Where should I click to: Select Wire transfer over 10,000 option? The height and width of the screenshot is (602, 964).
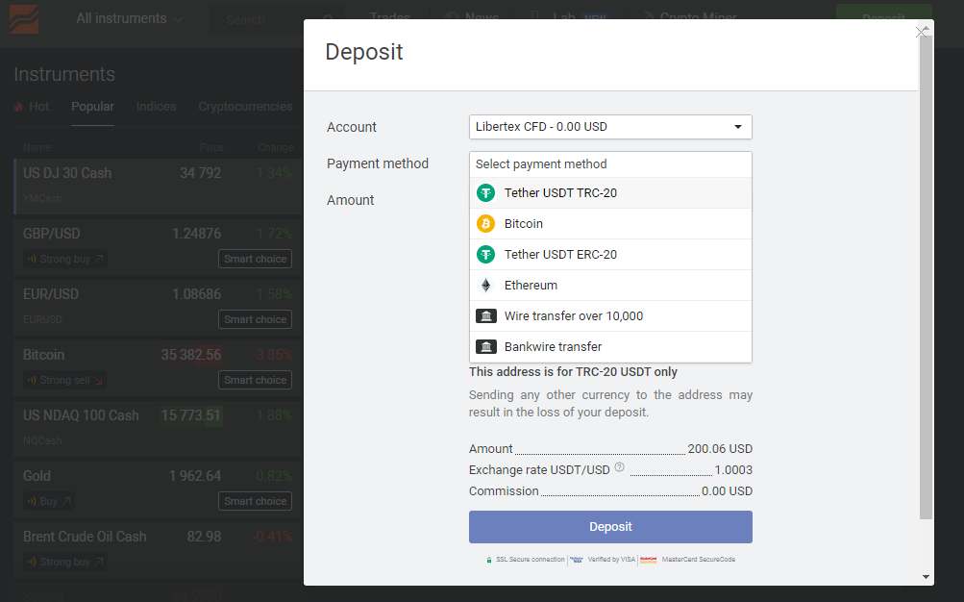[x=610, y=316]
